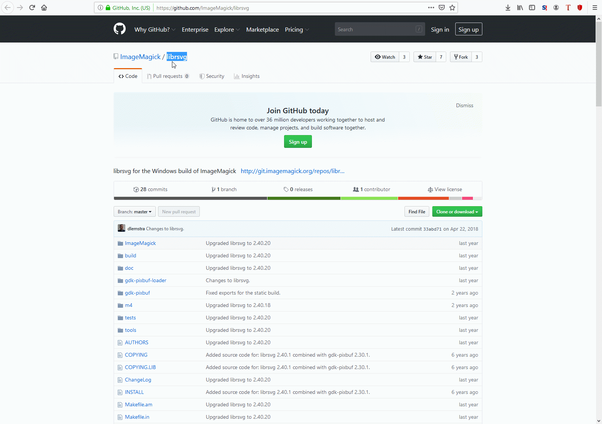Click the Sign up button in header
Screen dimensions: 602x424
click(468, 29)
